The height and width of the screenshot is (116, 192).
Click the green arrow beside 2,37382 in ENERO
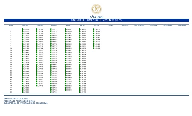[x=23, y=29]
